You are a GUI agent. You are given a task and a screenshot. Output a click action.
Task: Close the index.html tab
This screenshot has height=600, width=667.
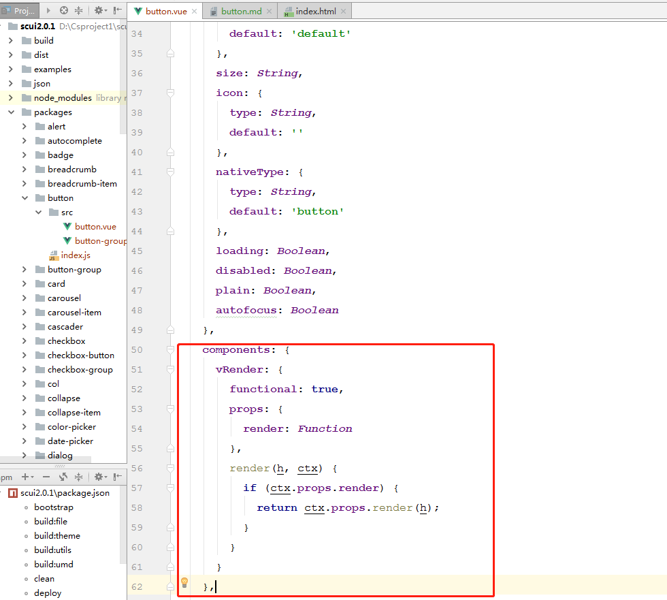click(x=343, y=12)
